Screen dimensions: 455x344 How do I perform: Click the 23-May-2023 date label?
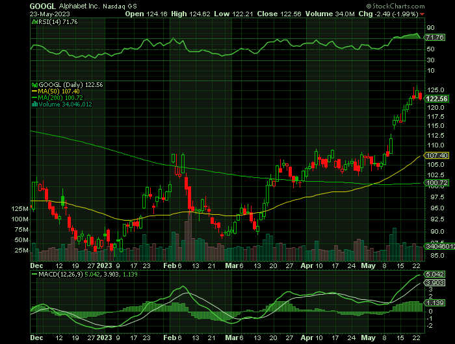[x=49, y=14]
